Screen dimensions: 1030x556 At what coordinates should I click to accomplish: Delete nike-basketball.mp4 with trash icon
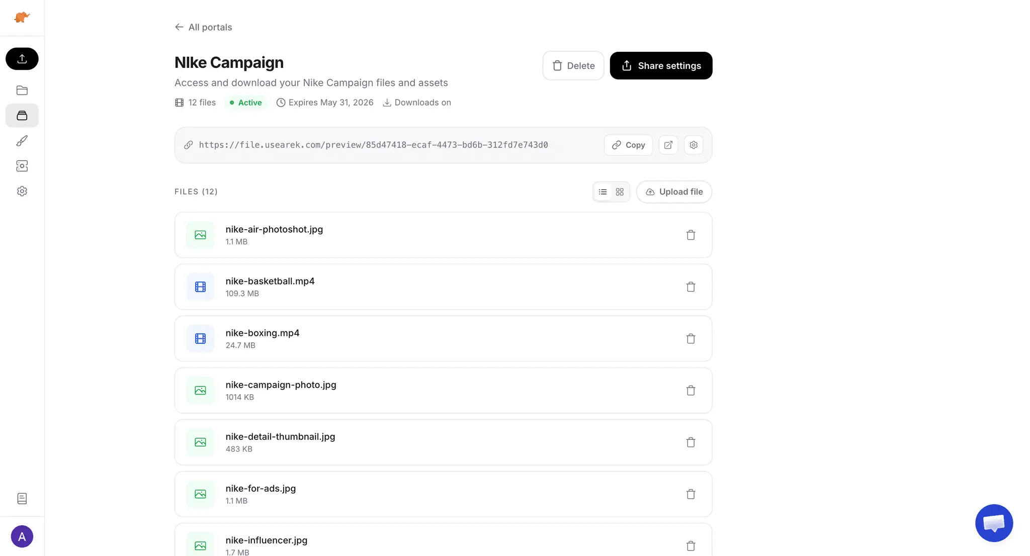(691, 287)
